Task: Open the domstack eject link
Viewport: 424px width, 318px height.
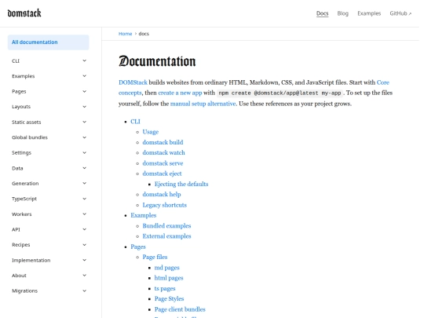Action: pos(162,174)
